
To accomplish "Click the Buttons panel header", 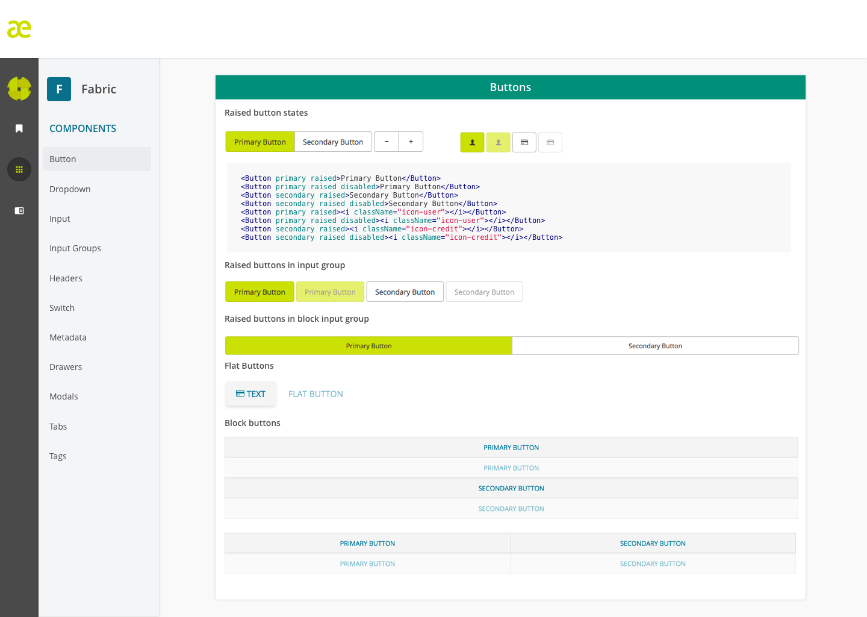I will coord(511,87).
